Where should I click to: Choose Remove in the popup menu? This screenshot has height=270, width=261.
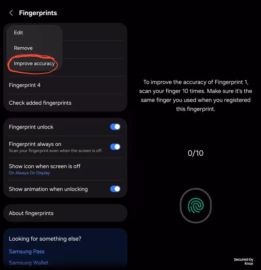pos(23,48)
